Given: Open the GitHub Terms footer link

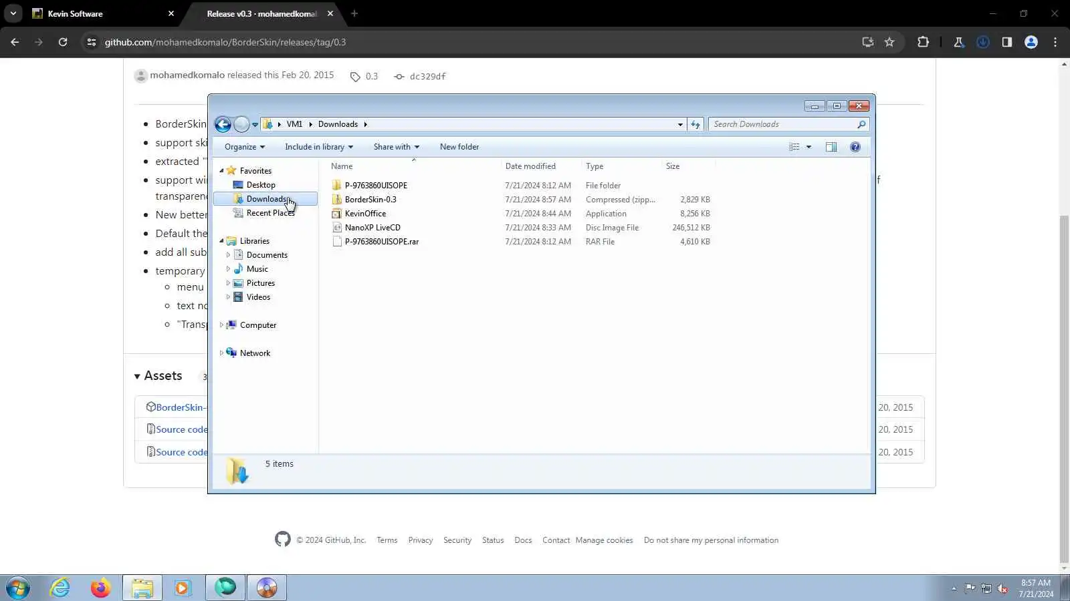Looking at the screenshot, I should point(387,540).
